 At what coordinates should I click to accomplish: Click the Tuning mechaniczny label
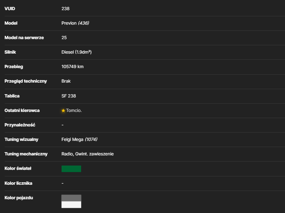(x=26, y=154)
